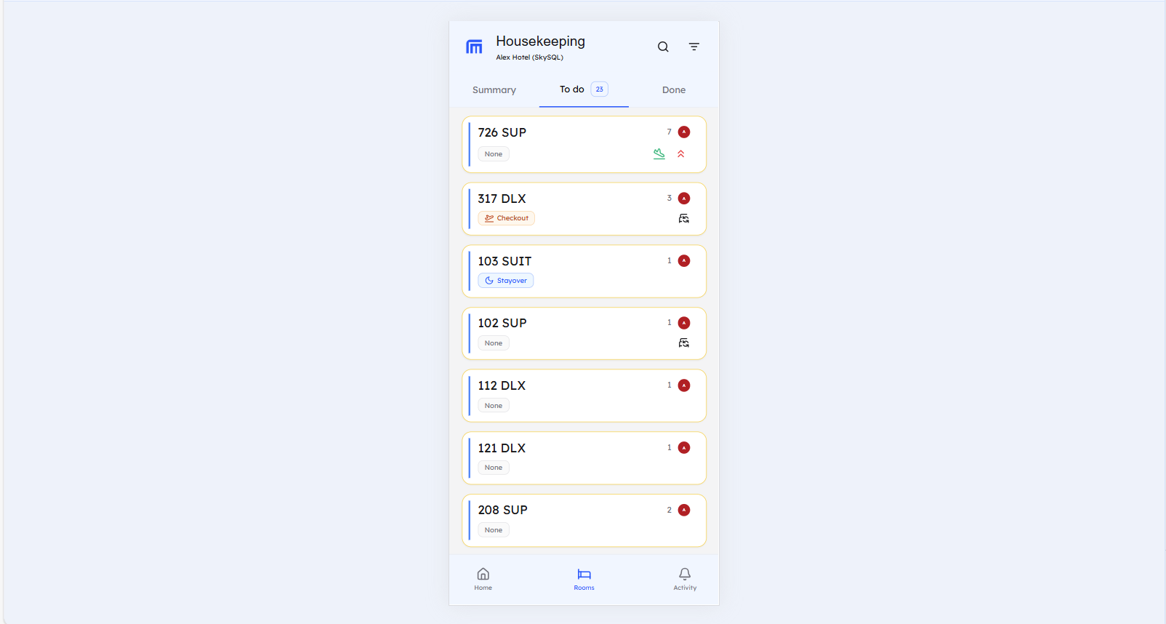This screenshot has height=624, width=1166.
Task: Click the linen change icon on 102 SUP
Action: point(683,343)
